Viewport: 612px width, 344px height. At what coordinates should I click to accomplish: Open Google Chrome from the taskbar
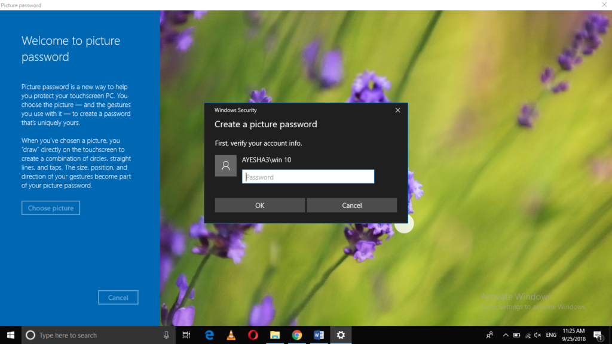[x=296, y=335]
